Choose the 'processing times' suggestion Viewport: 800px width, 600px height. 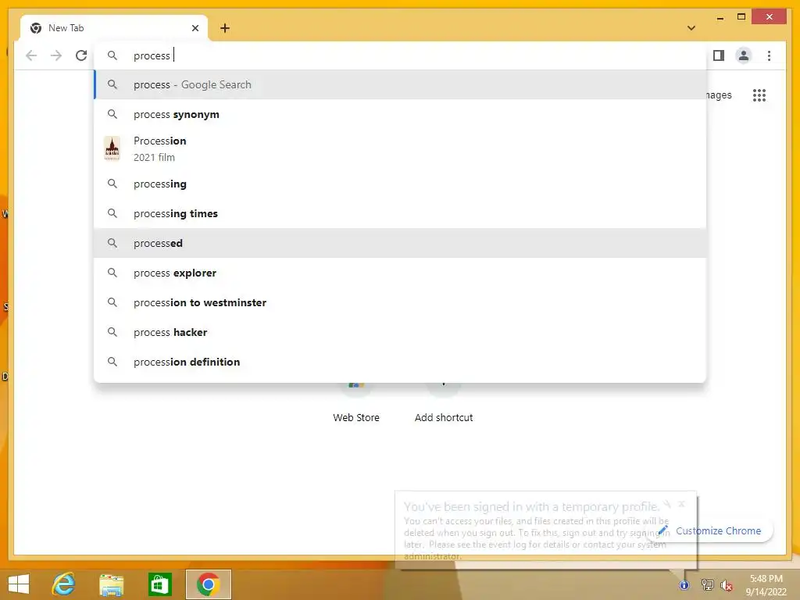click(x=400, y=213)
